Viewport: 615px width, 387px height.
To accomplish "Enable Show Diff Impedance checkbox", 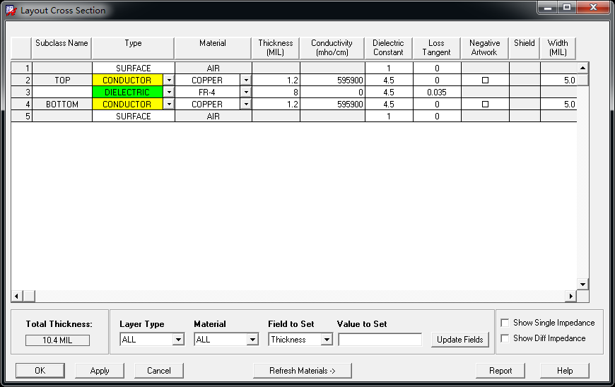I will coord(505,338).
